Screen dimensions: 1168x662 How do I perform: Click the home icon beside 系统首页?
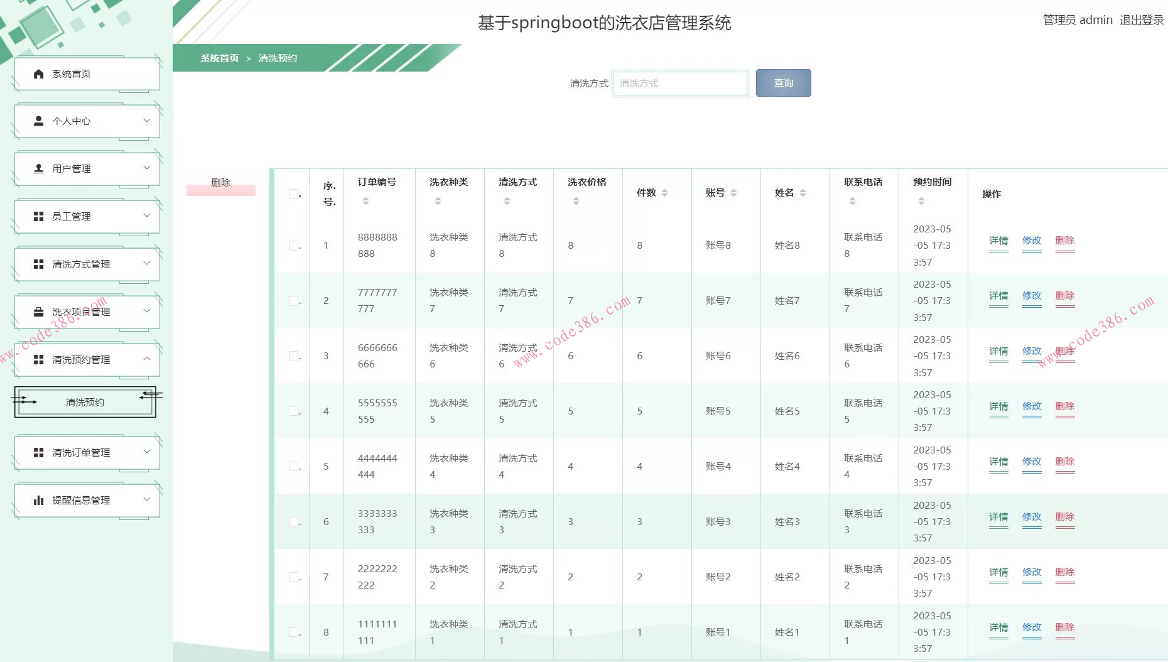tap(37, 73)
